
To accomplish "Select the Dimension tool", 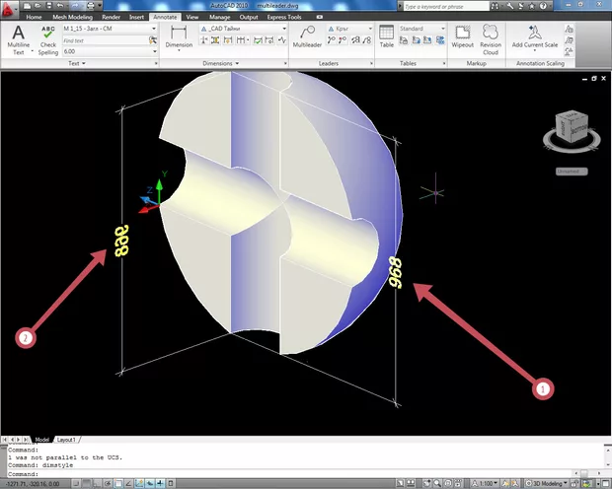I will (179, 37).
